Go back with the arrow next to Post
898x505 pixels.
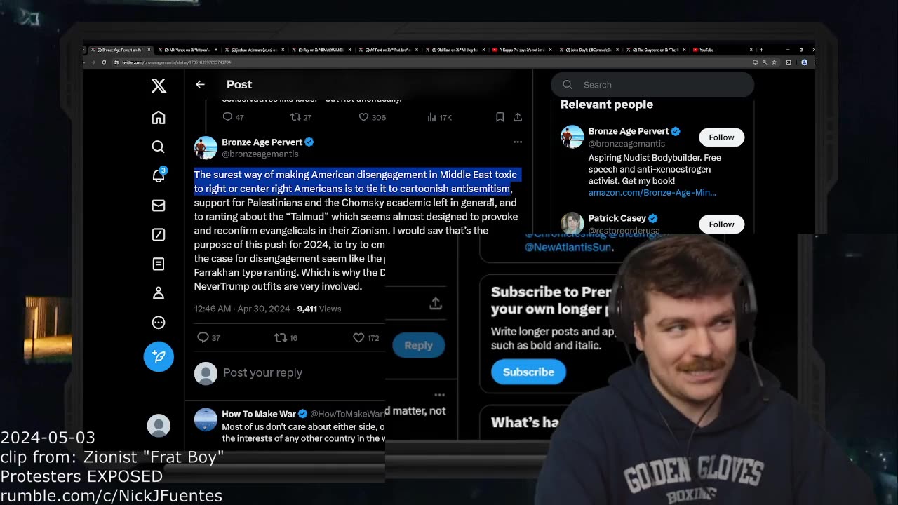pos(200,84)
